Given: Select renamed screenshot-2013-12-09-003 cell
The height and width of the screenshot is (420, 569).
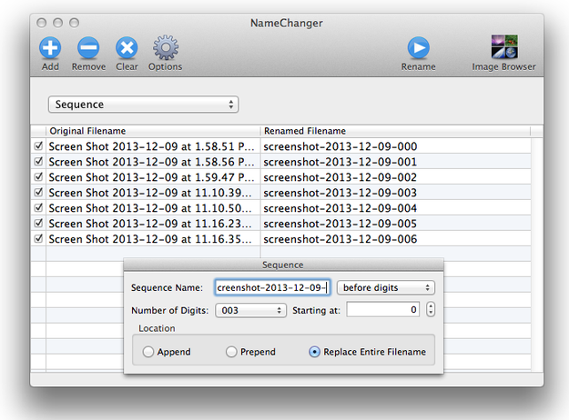Looking at the screenshot, I should point(395,193).
